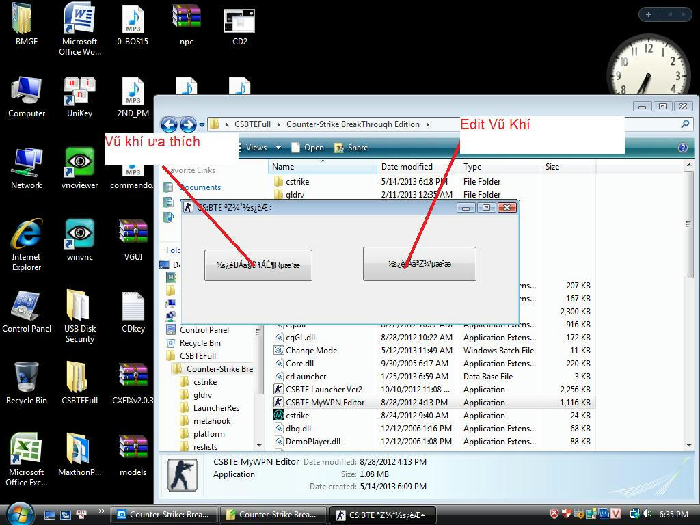Open the Network desktop icon
Image resolution: width=700 pixels, height=525 pixels.
click(27, 169)
